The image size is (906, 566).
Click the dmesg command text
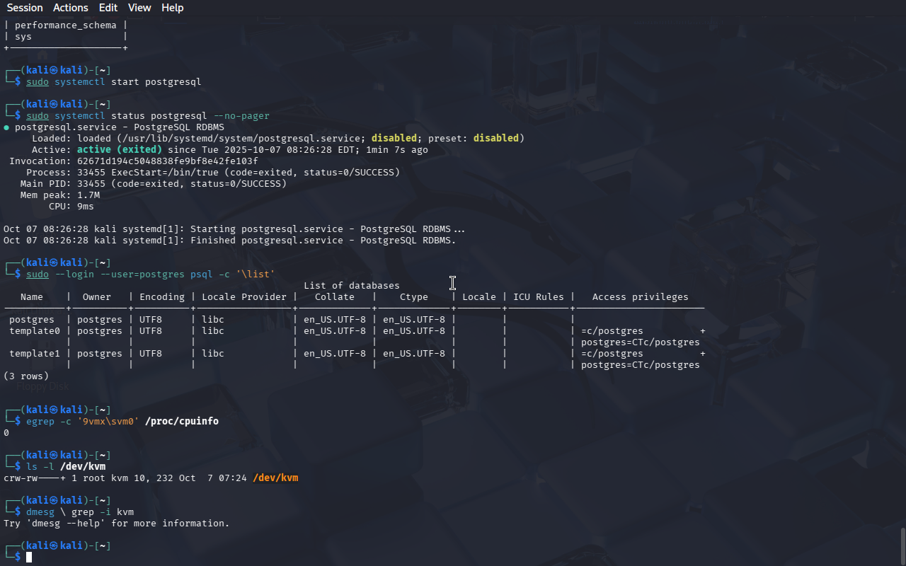(x=40, y=512)
